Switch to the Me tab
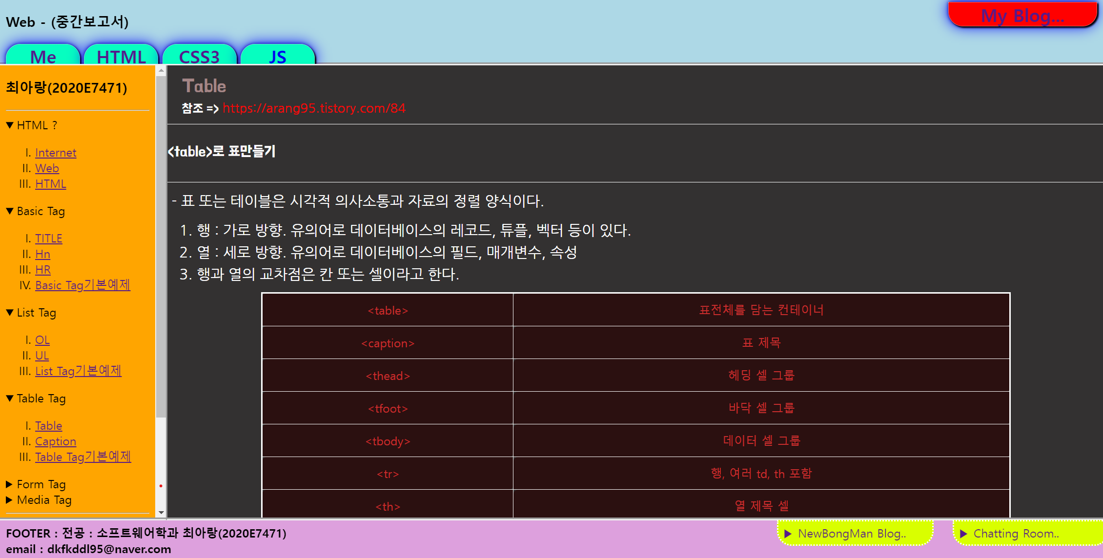Screen dimensions: 1103x558 click(x=43, y=57)
